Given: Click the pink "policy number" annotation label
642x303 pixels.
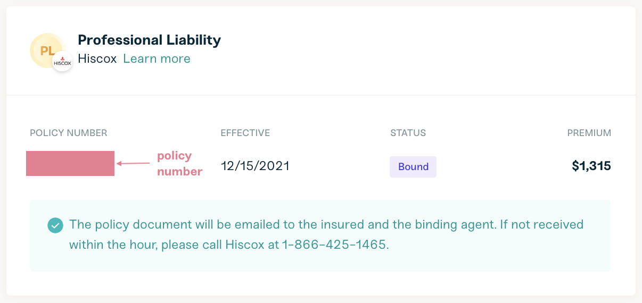Looking at the screenshot, I should pyautogui.click(x=179, y=163).
